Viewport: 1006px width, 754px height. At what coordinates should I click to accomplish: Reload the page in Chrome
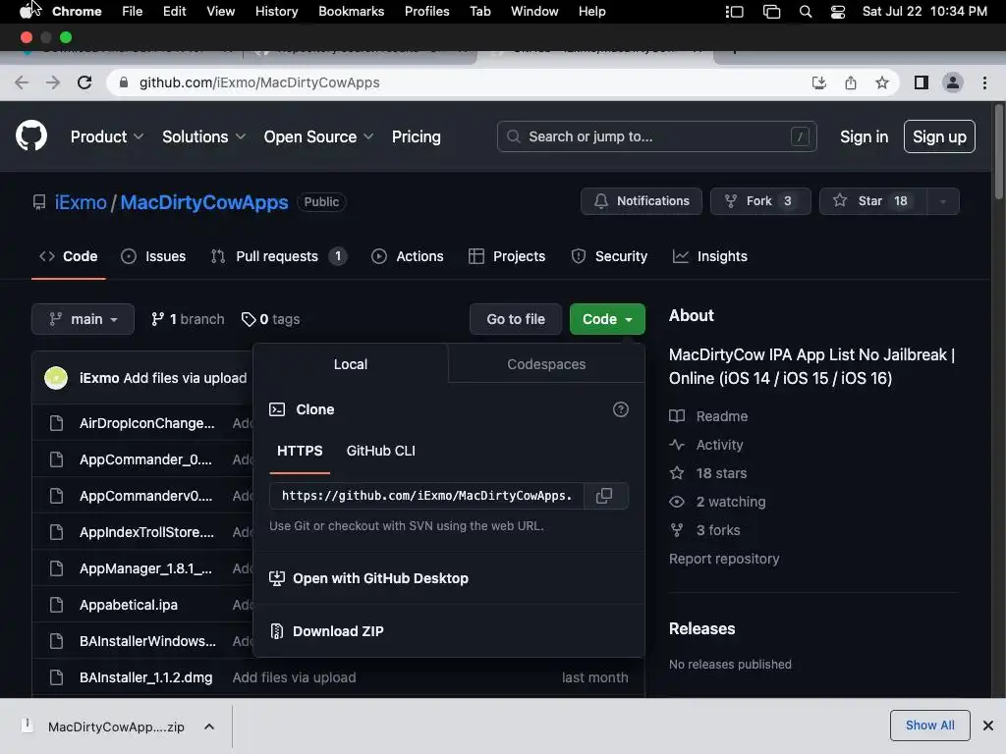pyautogui.click(x=84, y=82)
